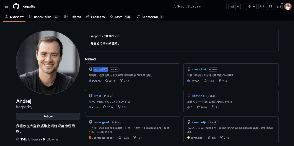Open the notifications inbox icon
This screenshot has height=146, width=294.
click(x=279, y=6)
